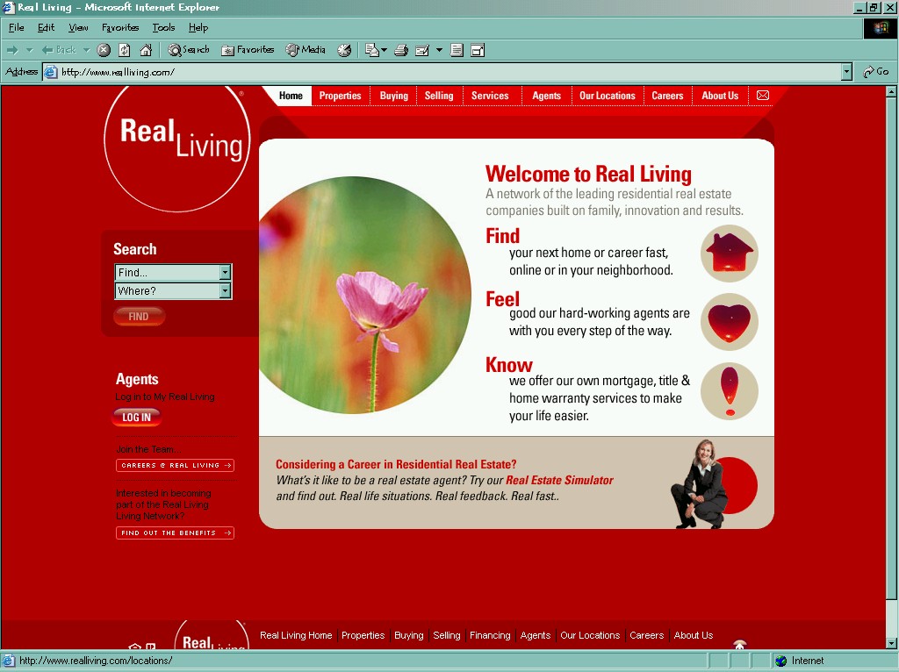Click the exclamation icon beside Know
Screen dimensions: 899x672
[x=730, y=390]
